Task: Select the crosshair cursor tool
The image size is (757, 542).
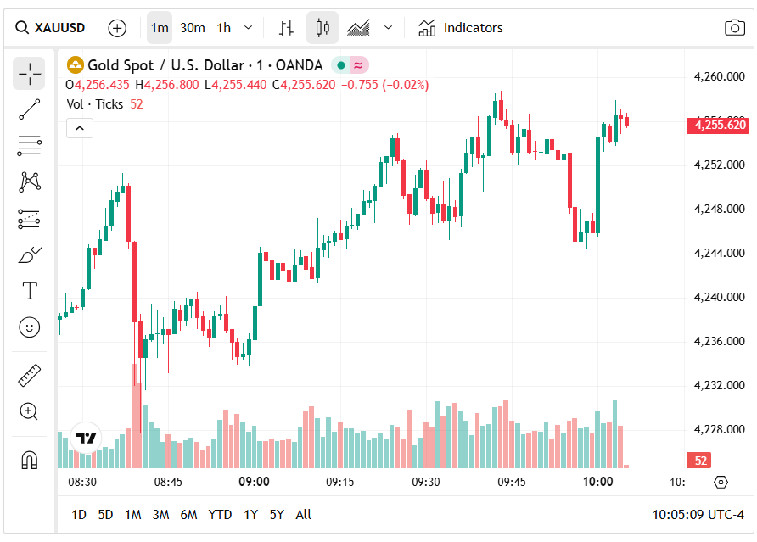Action: click(x=29, y=74)
